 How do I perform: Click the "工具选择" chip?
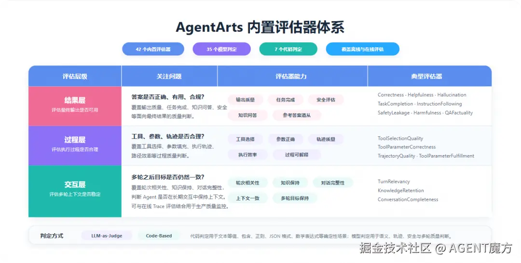pyautogui.click(x=246, y=139)
